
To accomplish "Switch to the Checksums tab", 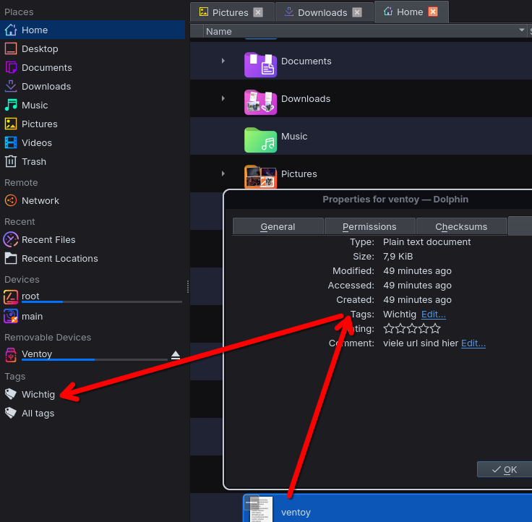I will (x=461, y=226).
